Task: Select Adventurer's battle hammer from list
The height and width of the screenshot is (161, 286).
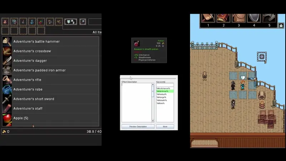Action: pyautogui.click(x=50, y=42)
